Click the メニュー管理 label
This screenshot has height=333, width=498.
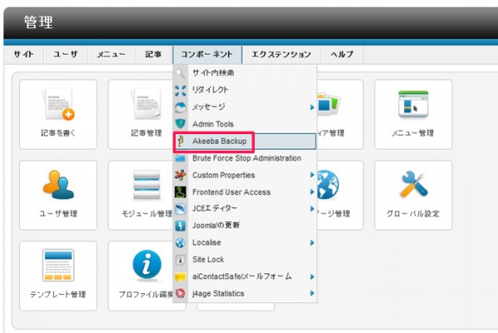(413, 133)
